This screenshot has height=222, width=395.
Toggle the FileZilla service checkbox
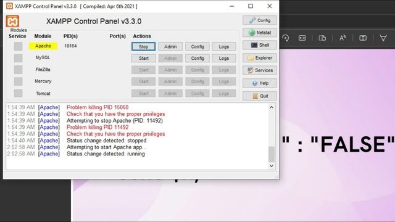tap(18, 70)
